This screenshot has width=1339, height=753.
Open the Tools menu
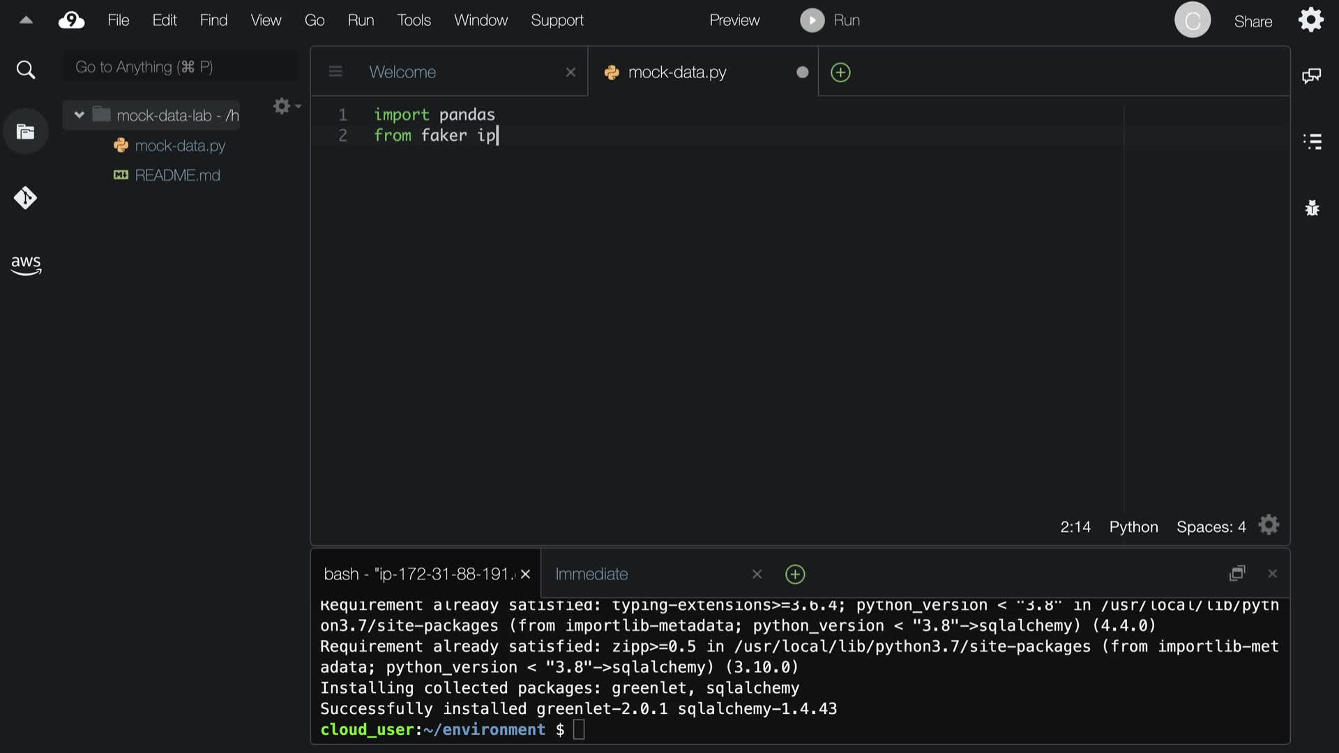pyautogui.click(x=414, y=20)
